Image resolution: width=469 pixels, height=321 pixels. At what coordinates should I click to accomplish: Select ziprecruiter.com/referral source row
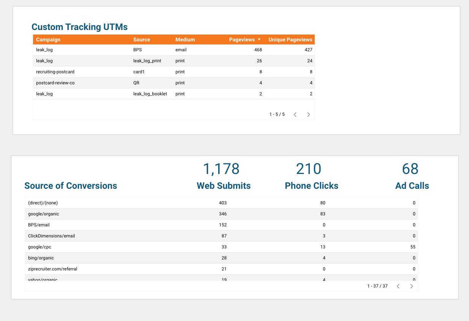click(x=221, y=269)
